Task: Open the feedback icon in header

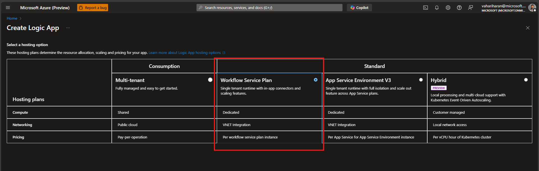Action: point(471,8)
